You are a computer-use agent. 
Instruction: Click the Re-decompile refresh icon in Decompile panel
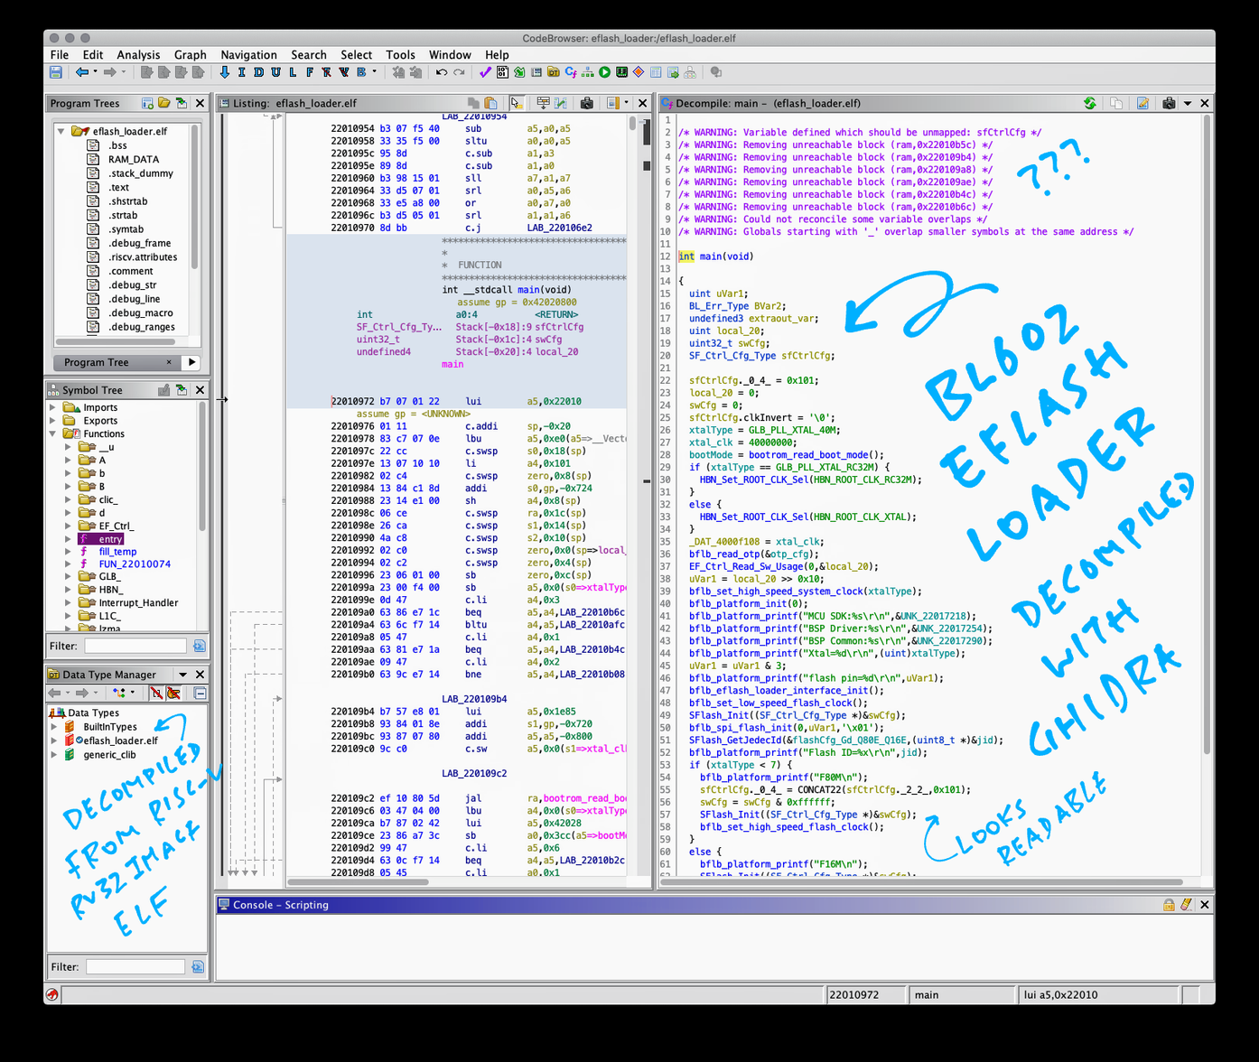(1090, 104)
